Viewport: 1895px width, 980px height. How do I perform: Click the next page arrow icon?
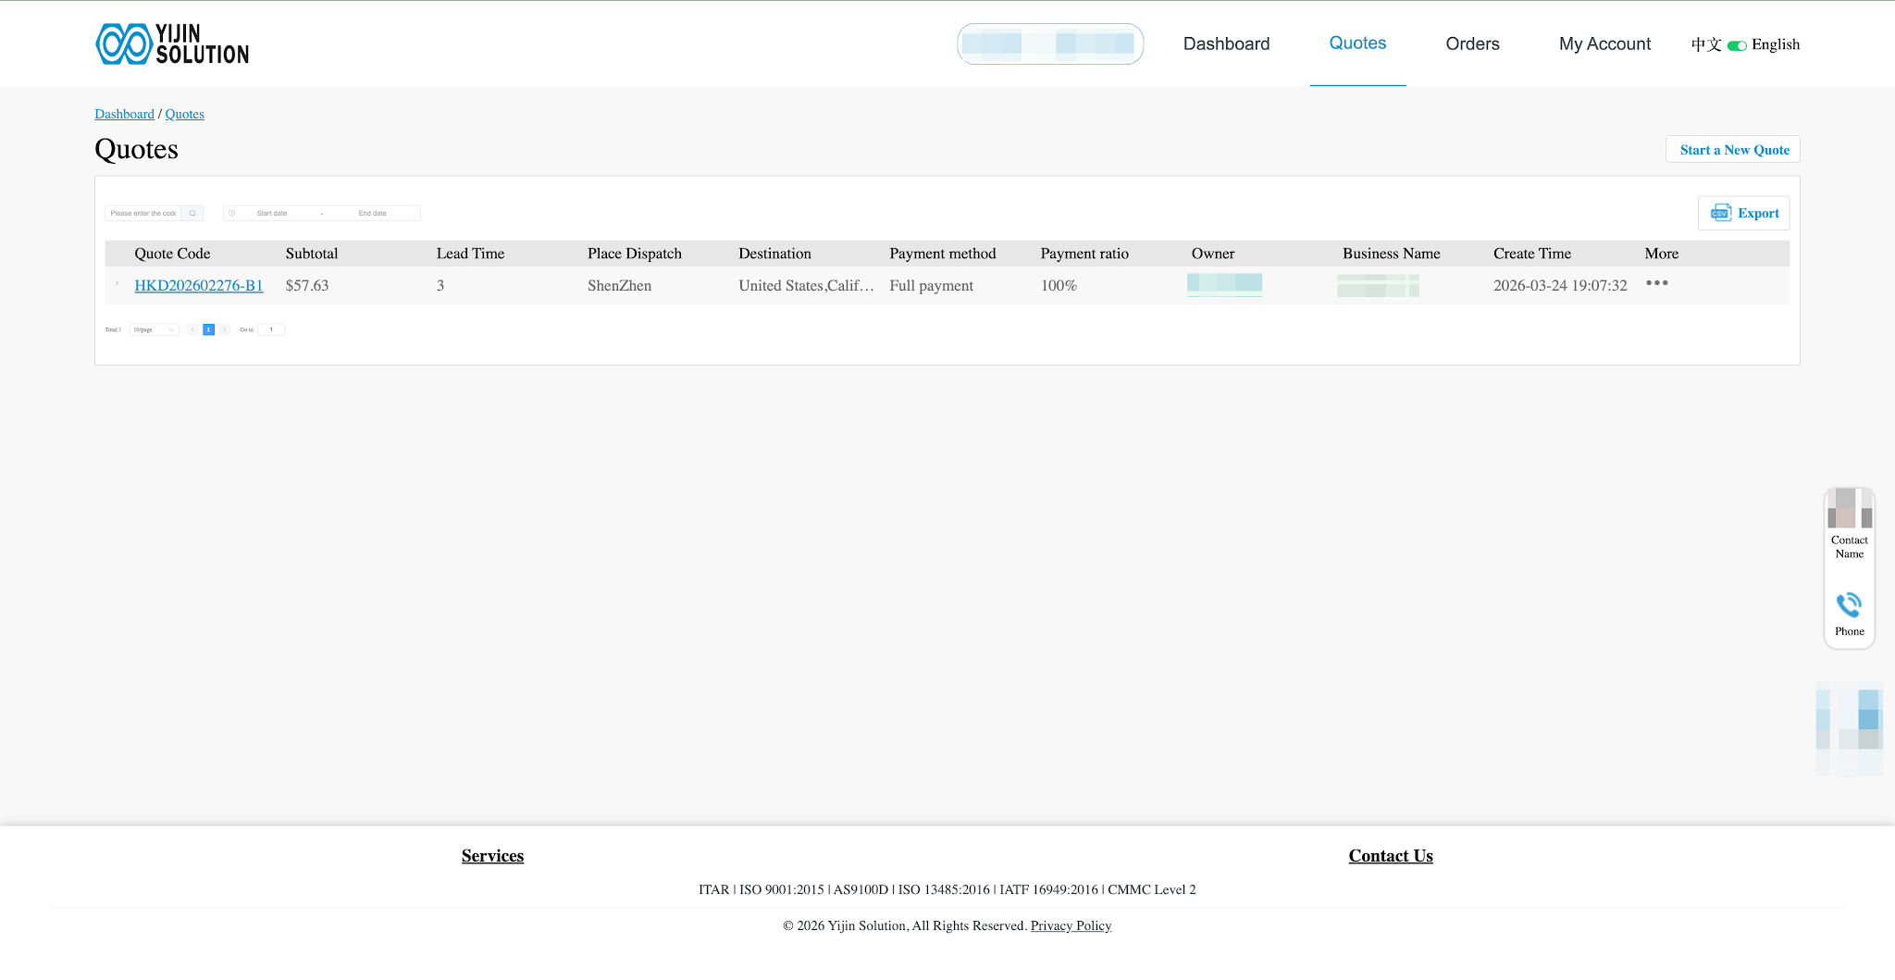pyautogui.click(x=224, y=329)
